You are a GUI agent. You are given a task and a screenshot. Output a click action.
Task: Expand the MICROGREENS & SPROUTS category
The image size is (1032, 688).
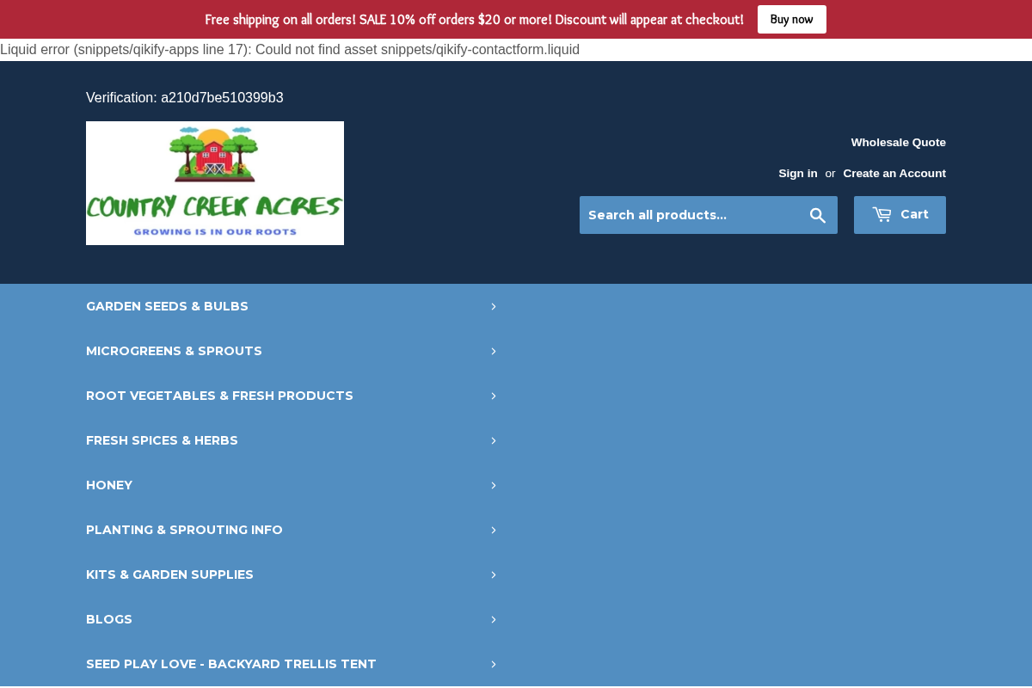292,350
